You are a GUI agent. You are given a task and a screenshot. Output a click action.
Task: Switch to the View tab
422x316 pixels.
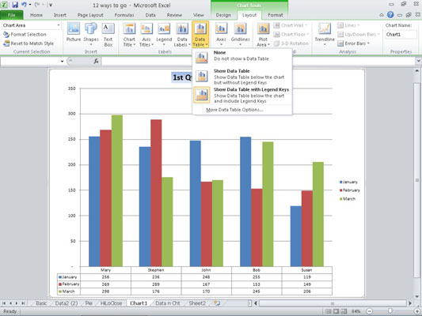coord(199,15)
